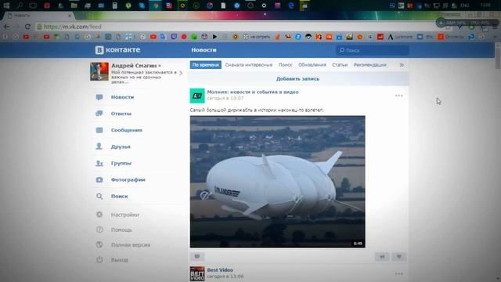Select the Статьи feed tab
The image size is (501, 282).
click(340, 65)
